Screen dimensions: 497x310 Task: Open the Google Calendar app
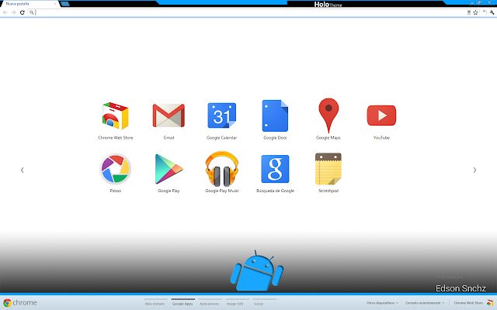pos(221,115)
